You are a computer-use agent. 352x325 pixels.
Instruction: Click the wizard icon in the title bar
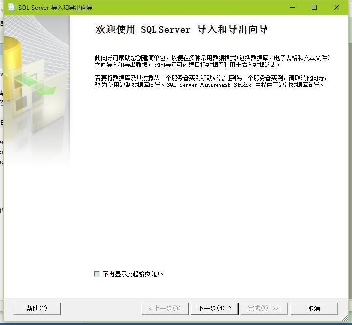pyautogui.click(x=11, y=8)
